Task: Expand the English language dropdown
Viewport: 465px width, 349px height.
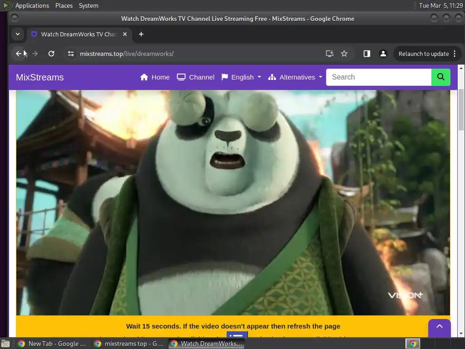Action: click(242, 77)
